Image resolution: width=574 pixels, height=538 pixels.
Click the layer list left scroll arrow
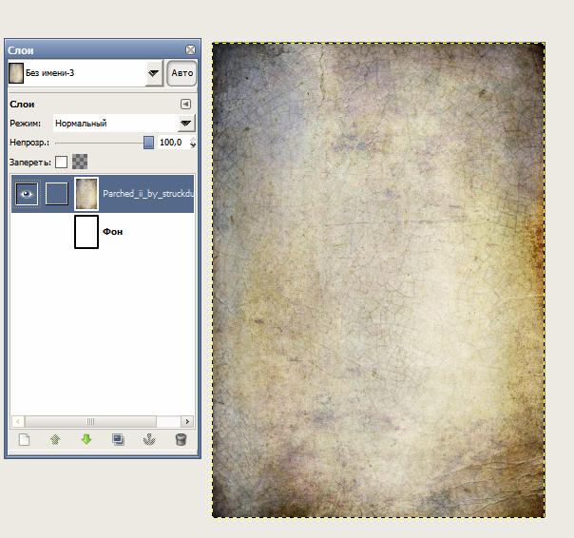click(x=18, y=421)
